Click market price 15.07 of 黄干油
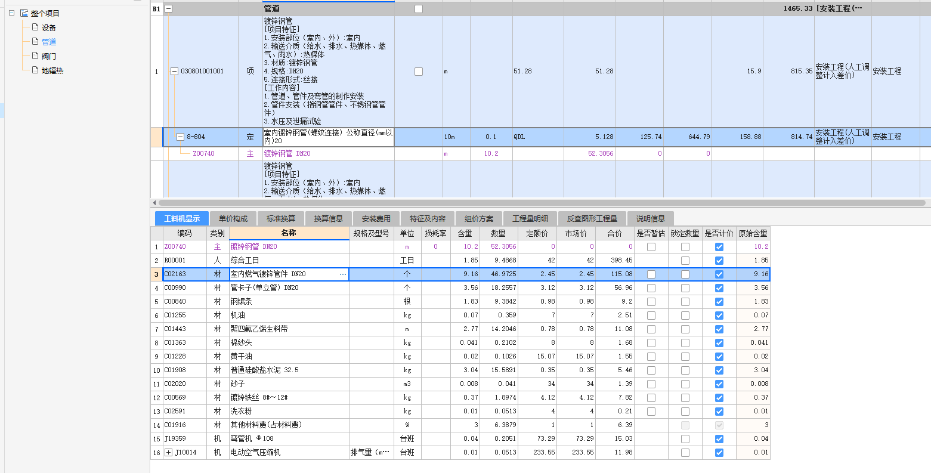Image resolution: width=931 pixels, height=473 pixels. [576, 357]
